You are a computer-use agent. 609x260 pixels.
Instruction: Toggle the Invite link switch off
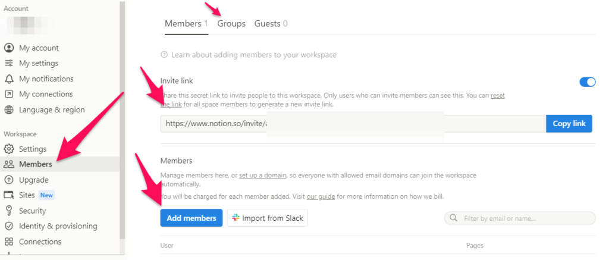587,82
